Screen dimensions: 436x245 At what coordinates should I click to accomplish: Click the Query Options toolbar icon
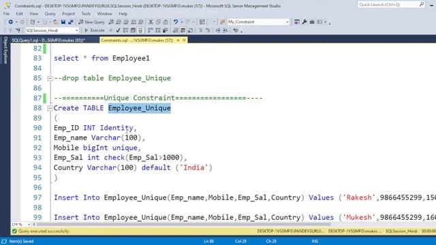(133, 30)
